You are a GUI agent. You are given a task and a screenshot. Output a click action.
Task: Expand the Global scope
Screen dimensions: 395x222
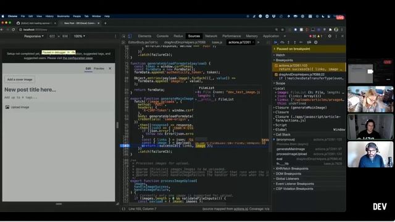click(281, 129)
